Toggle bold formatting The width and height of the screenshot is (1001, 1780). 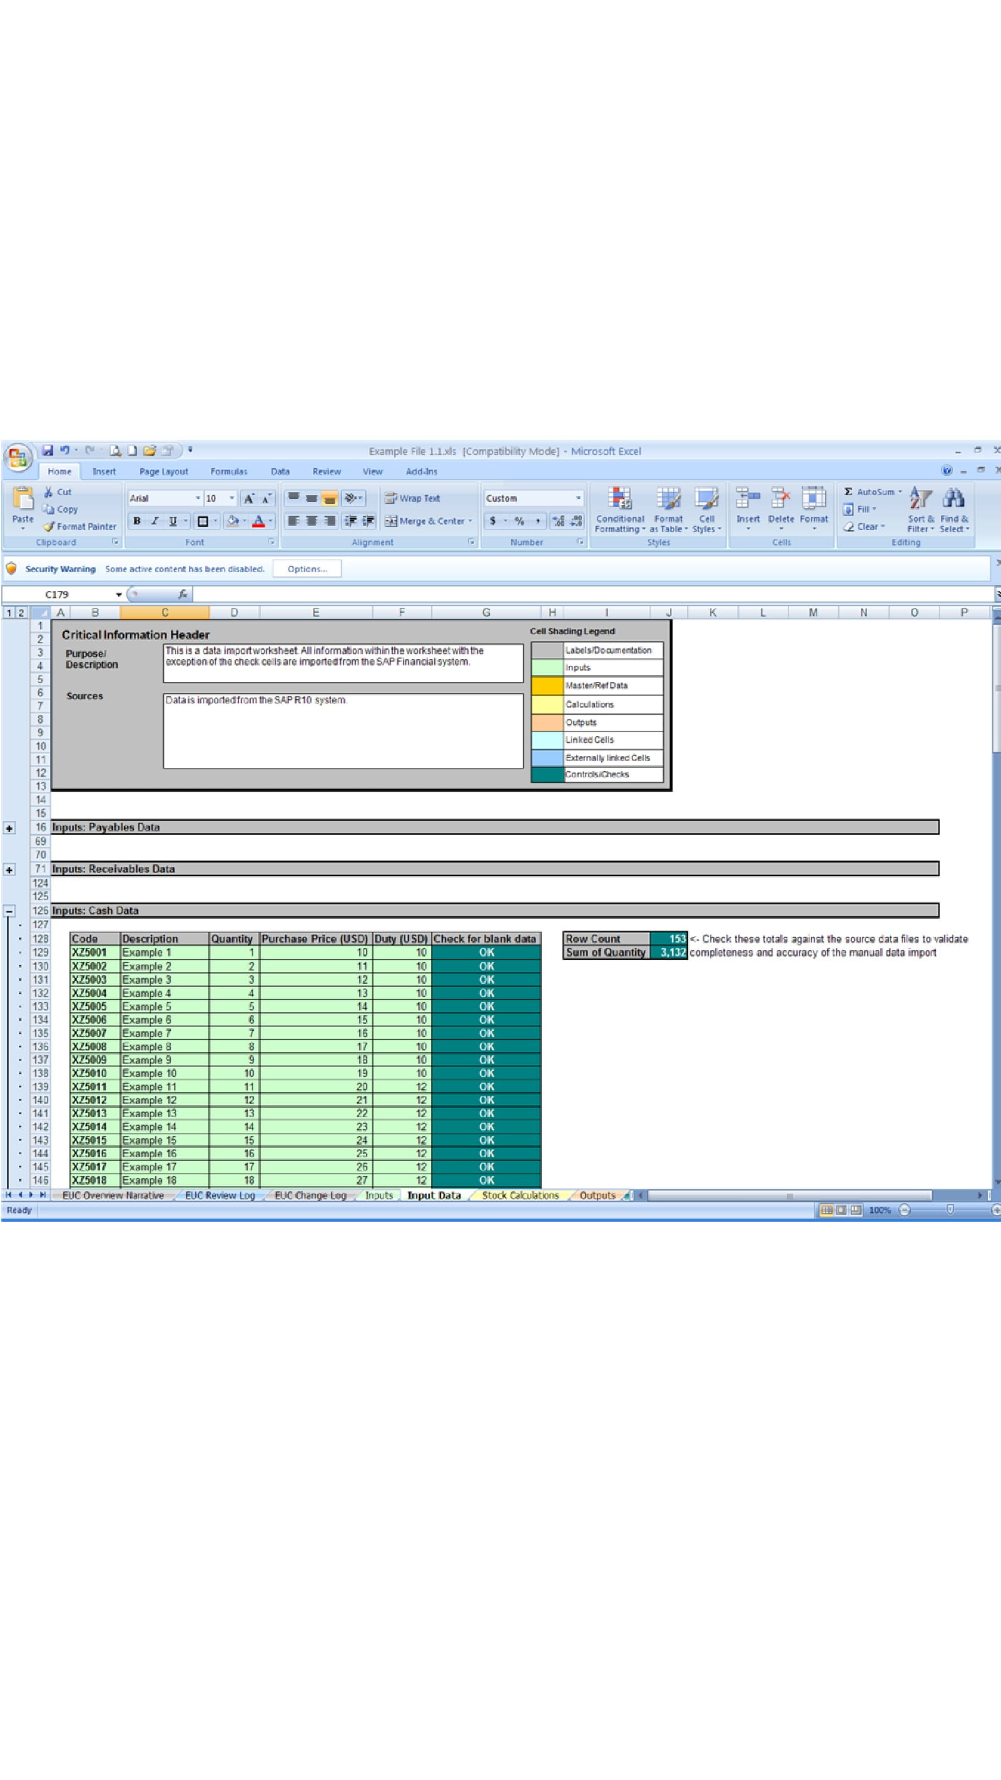pos(137,522)
